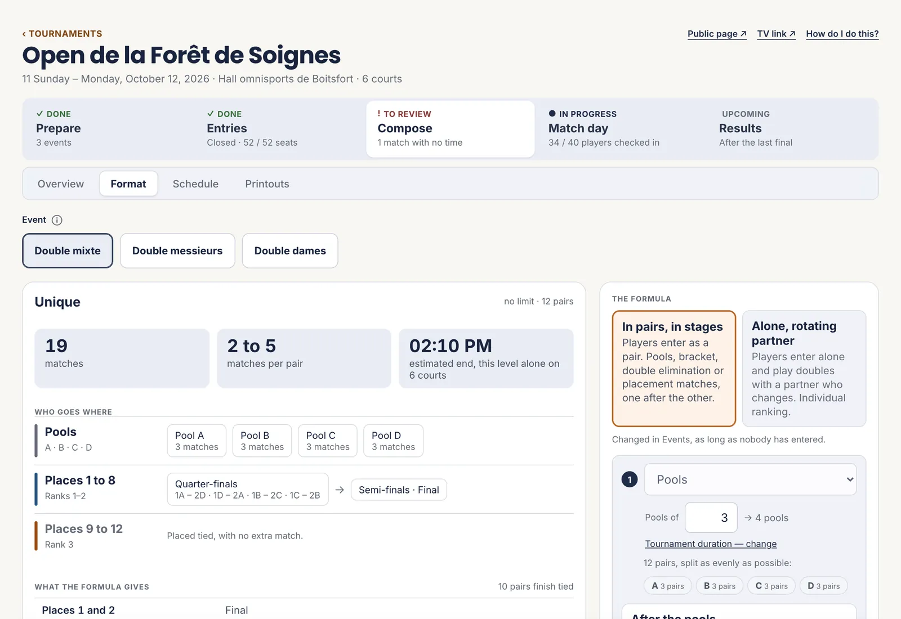Open the Match day step

click(x=621, y=129)
